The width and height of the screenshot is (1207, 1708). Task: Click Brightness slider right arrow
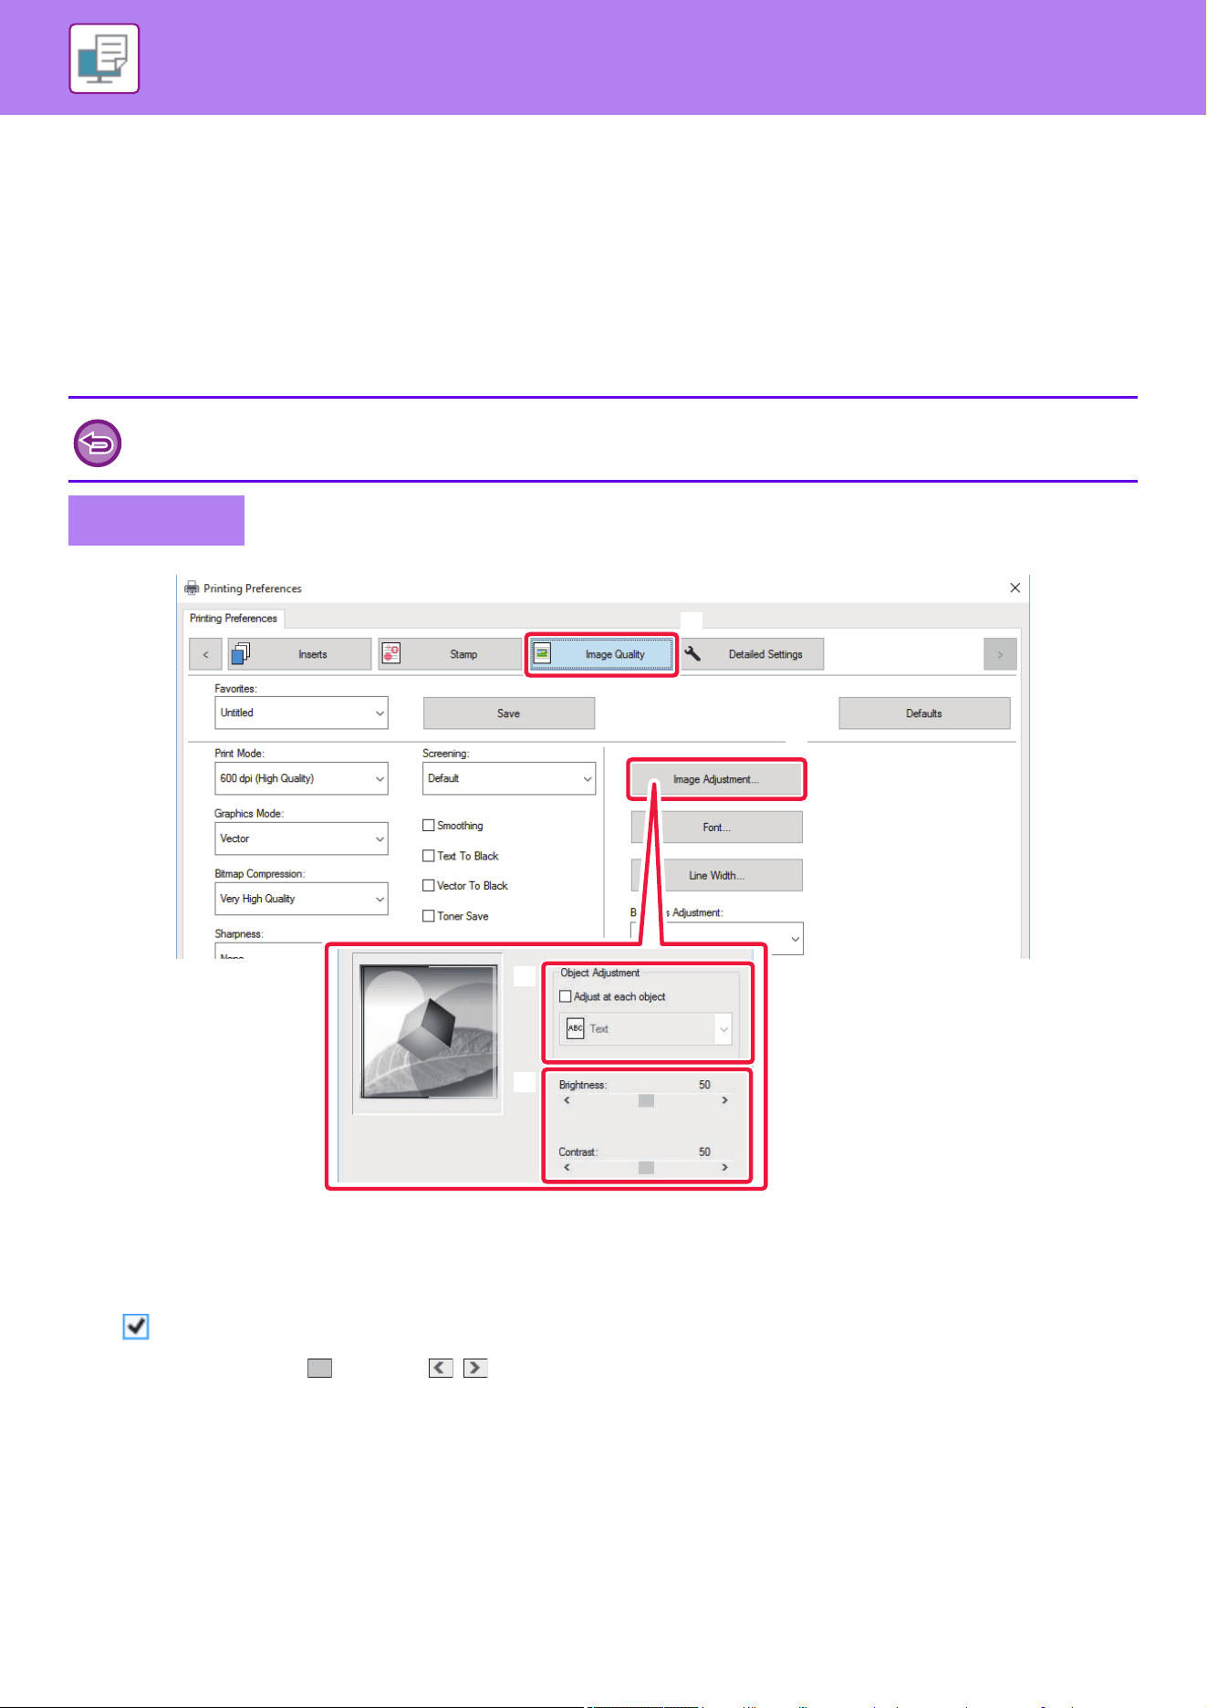[x=725, y=1100]
